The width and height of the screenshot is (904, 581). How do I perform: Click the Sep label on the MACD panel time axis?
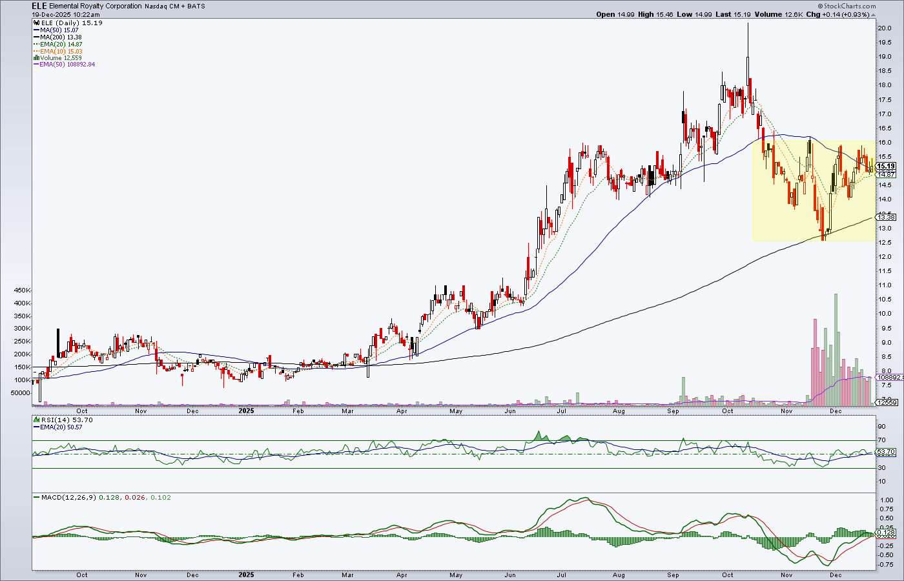pyautogui.click(x=673, y=575)
